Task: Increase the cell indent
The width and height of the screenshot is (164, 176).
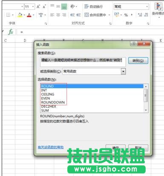Action: pyautogui.click(x=78, y=15)
